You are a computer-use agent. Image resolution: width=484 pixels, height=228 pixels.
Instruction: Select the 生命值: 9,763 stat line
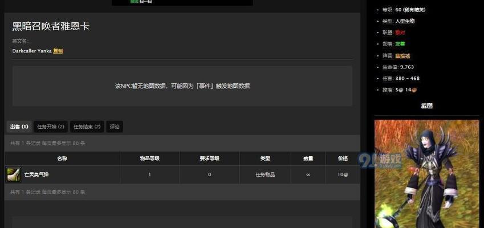click(398, 67)
